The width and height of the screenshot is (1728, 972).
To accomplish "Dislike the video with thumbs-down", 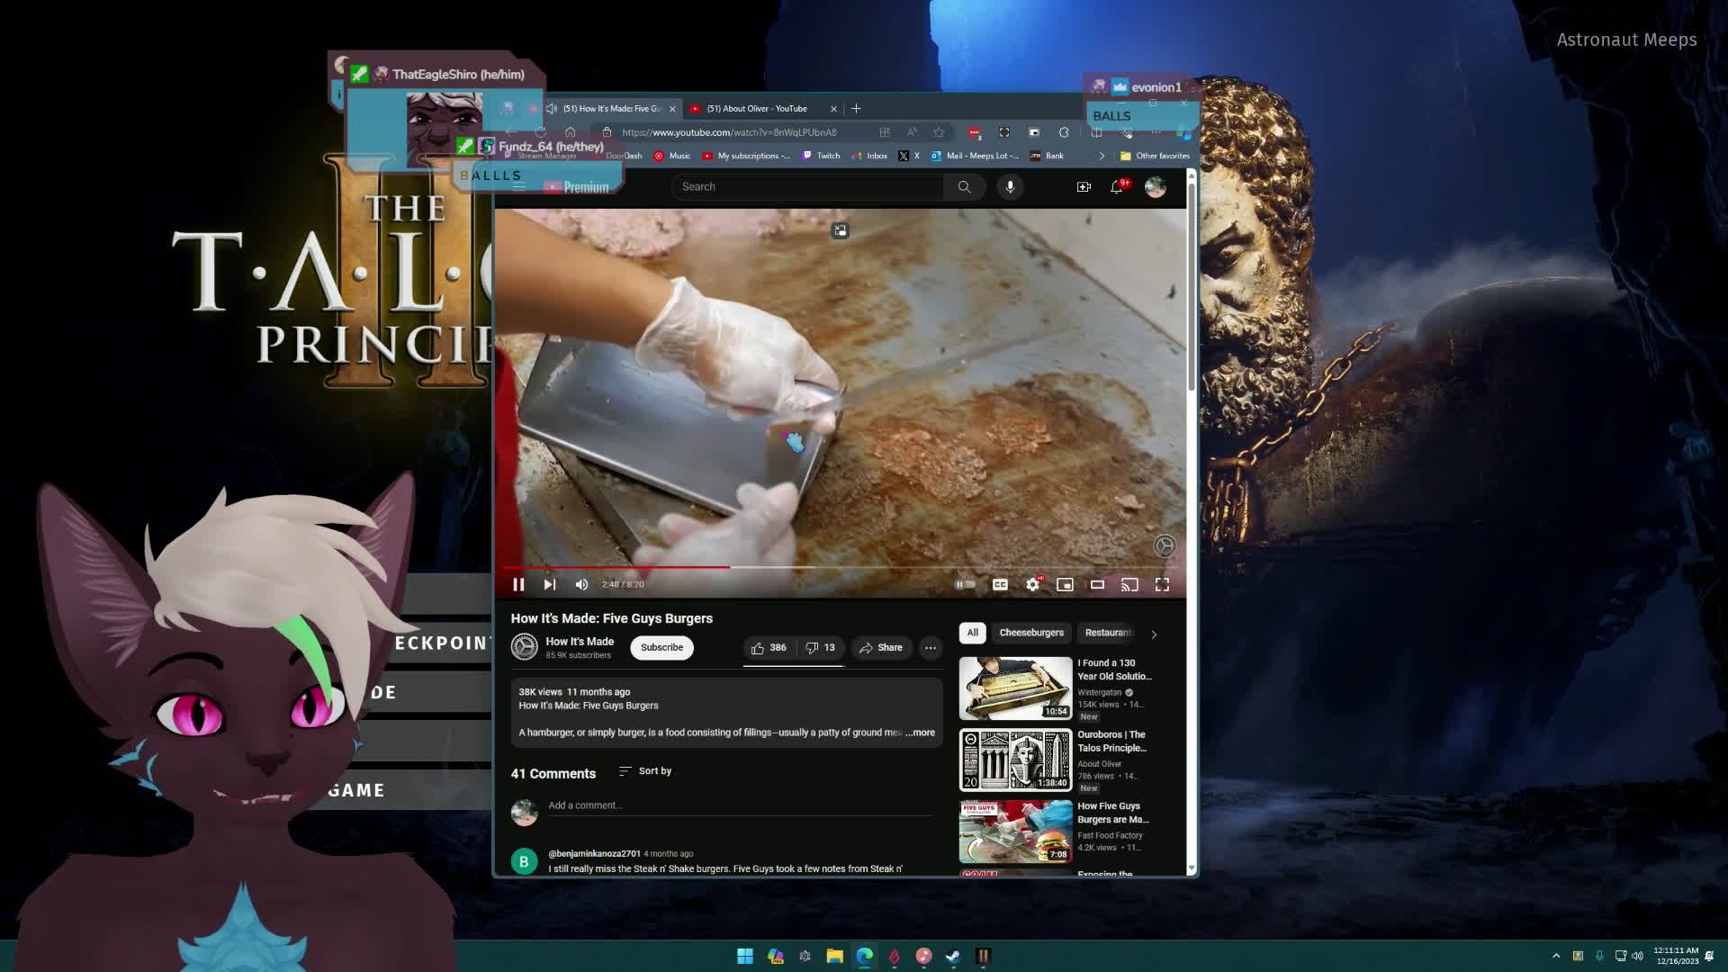I will point(820,648).
